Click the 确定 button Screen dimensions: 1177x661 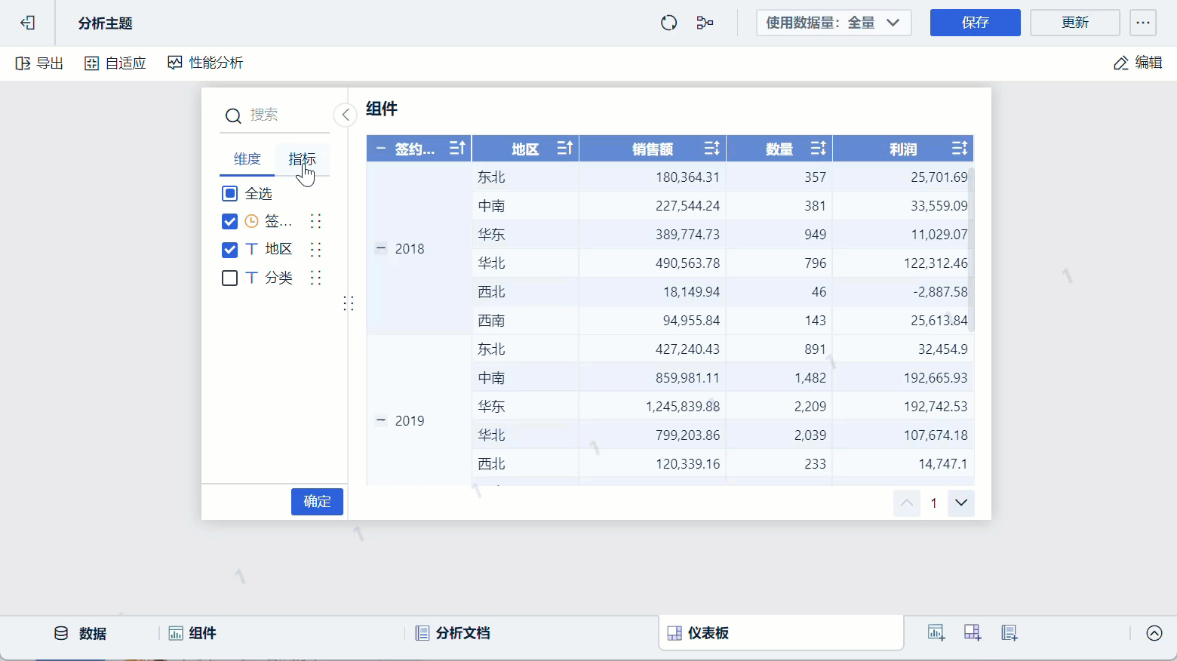pyautogui.click(x=317, y=502)
